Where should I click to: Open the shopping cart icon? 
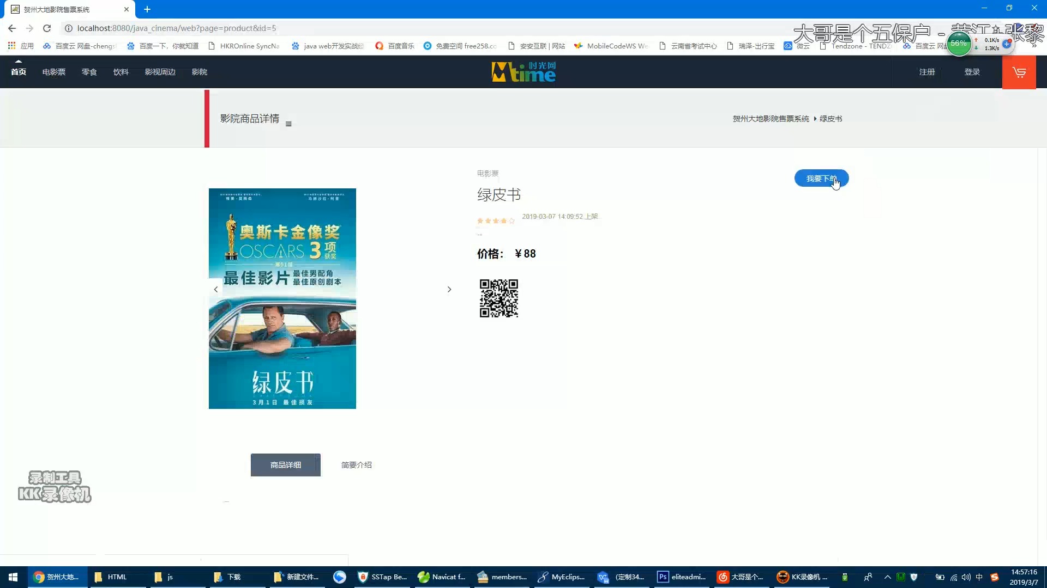1019,72
